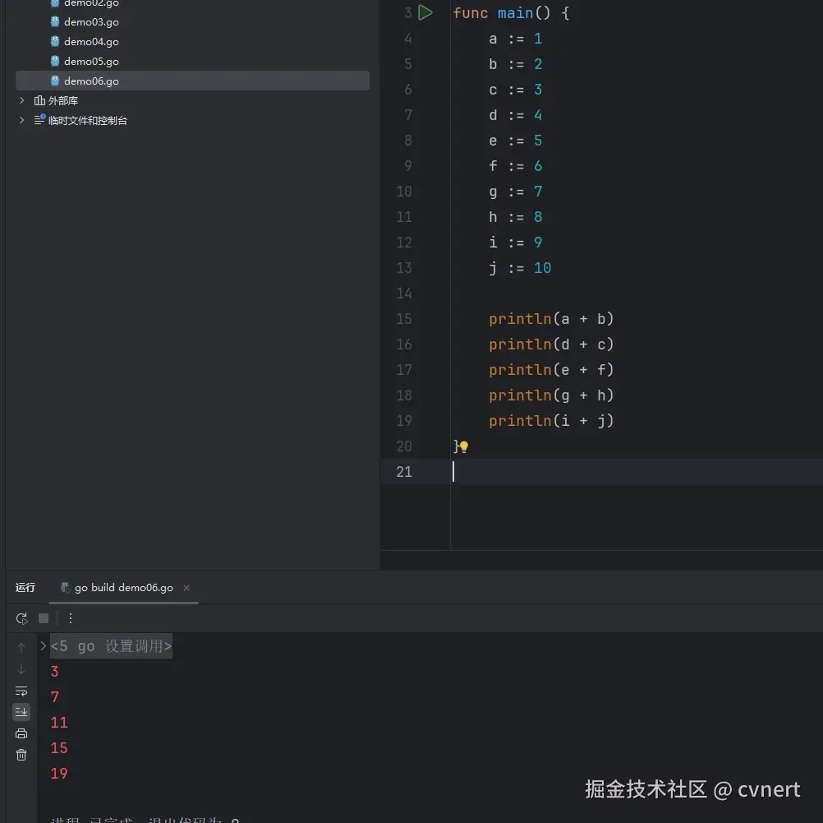Click the demo06.go gopher file icon

pos(55,81)
